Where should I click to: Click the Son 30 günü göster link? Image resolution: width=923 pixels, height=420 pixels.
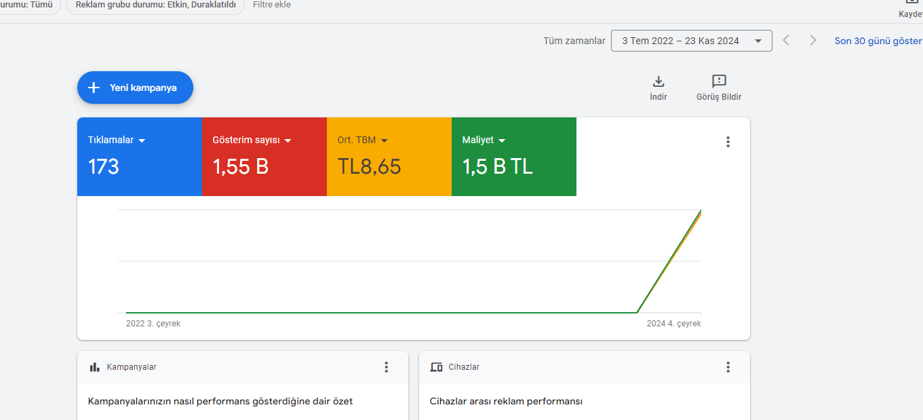click(878, 41)
